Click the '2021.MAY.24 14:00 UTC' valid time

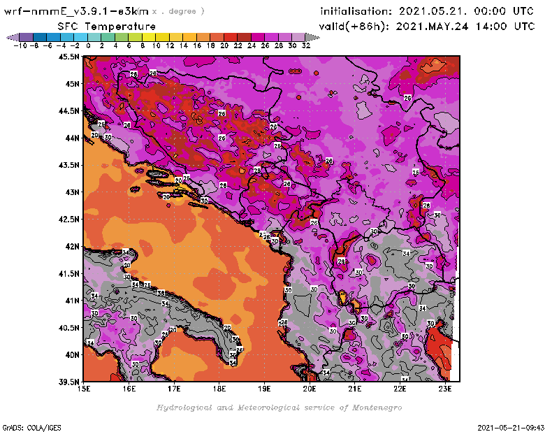click(x=465, y=27)
